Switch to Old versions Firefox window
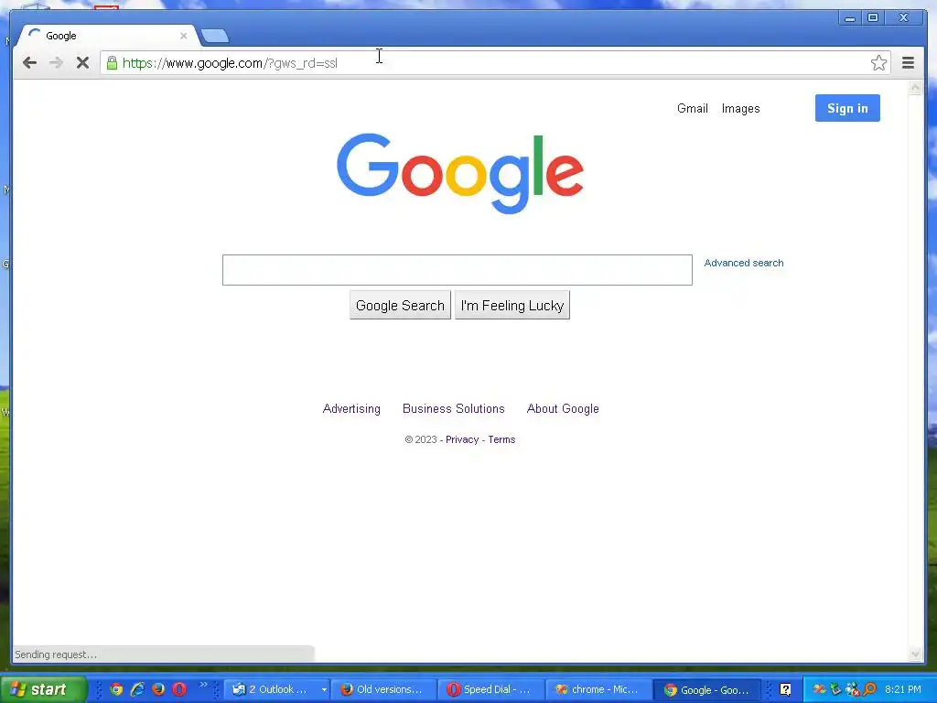Screen dimensions: 937x703 [382, 689]
